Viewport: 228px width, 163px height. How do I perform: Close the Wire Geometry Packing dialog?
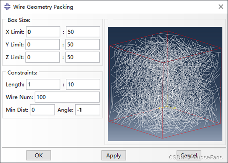tap(221, 7)
